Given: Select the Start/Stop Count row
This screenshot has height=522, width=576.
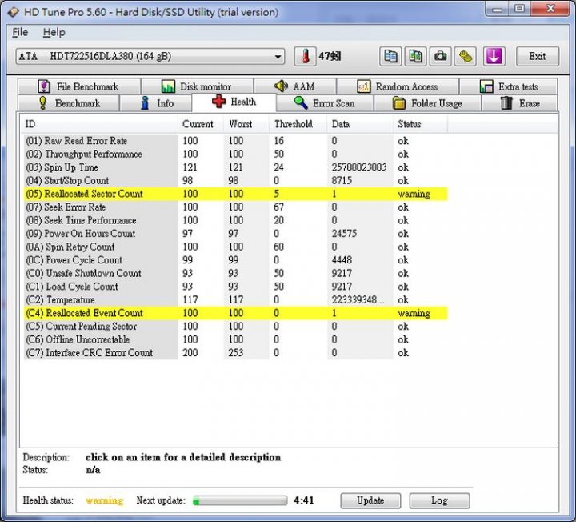Looking at the screenshot, I should click(x=236, y=180).
